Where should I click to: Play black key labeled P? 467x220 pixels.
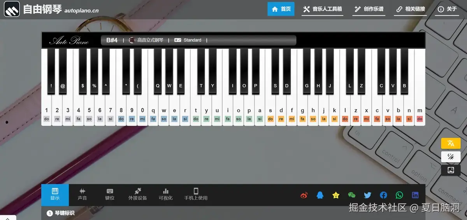click(256, 71)
